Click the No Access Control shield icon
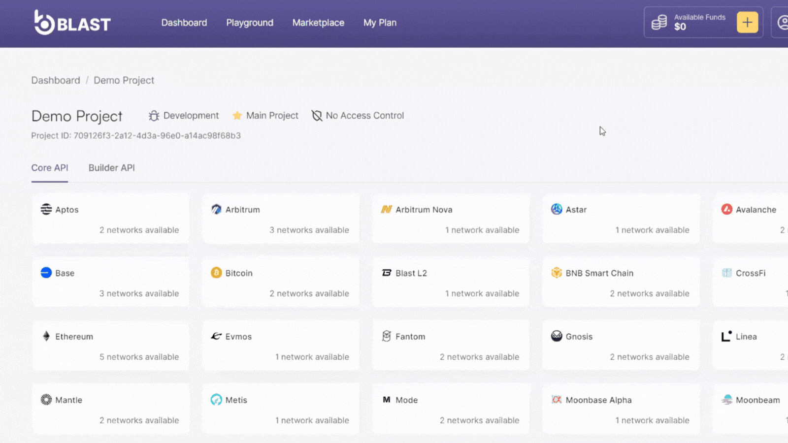Image resolution: width=788 pixels, height=443 pixels. tap(317, 116)
